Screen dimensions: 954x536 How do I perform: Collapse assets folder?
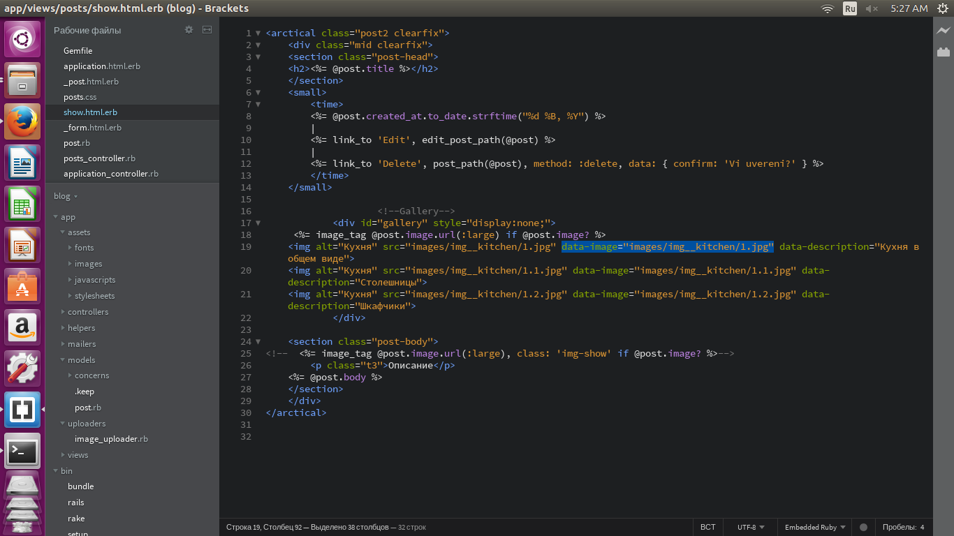(x=63, y=232)
